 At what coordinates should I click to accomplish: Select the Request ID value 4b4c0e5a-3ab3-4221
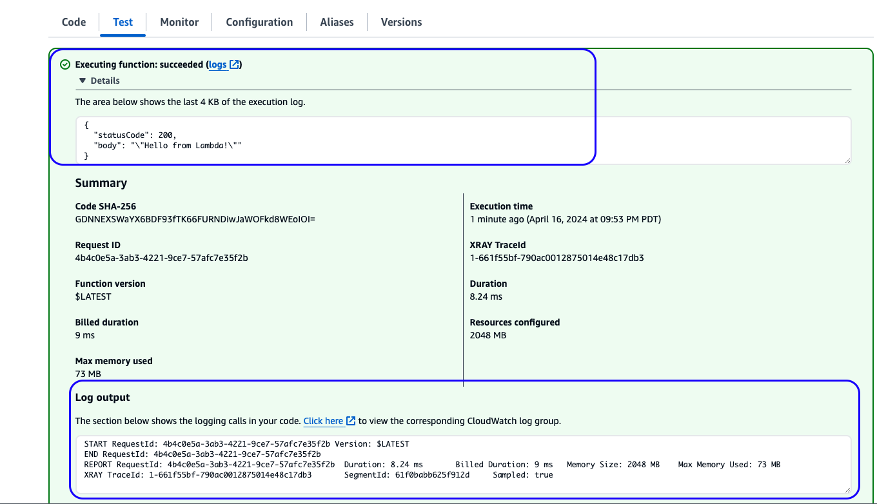point(162,258)
